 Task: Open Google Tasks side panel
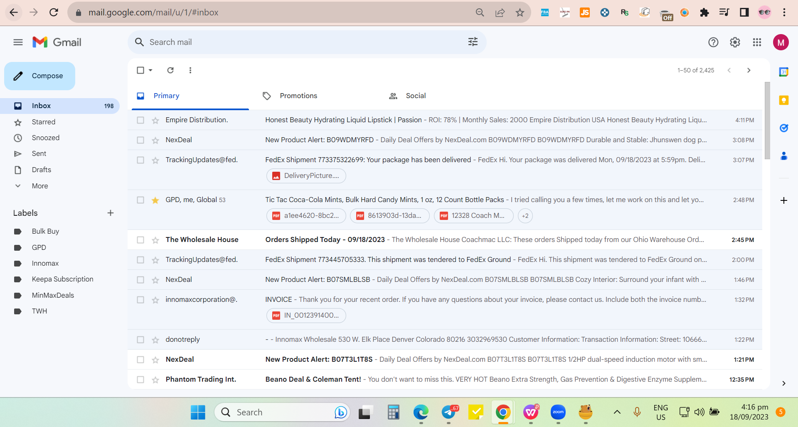click(784, 128)
